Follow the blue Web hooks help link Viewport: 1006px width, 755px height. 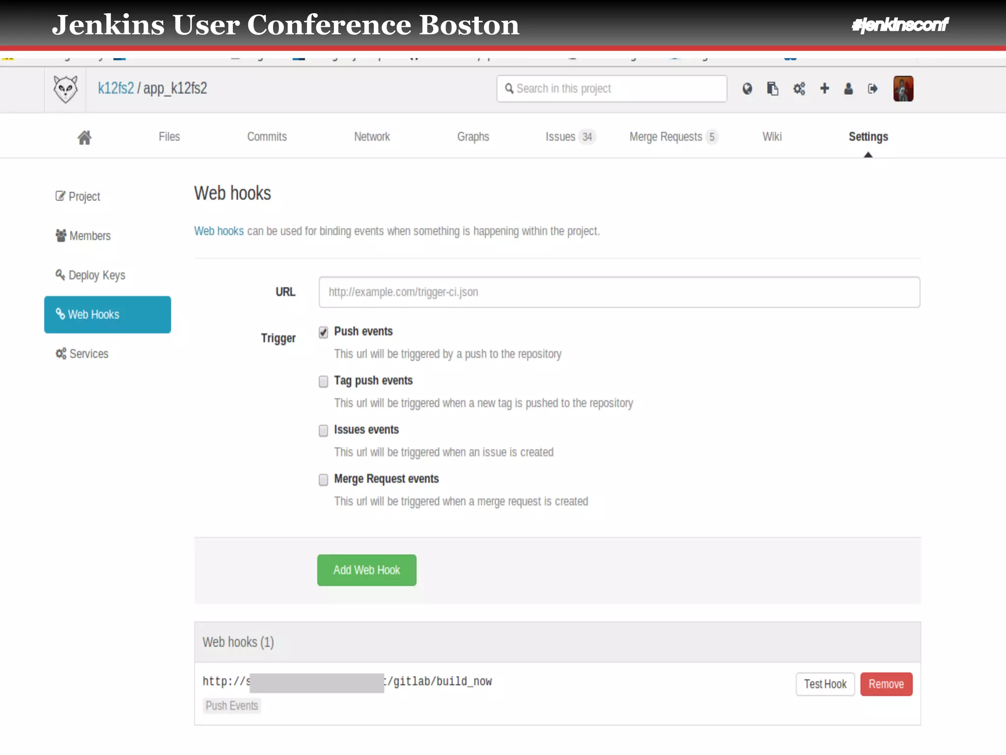pos(219,231)
